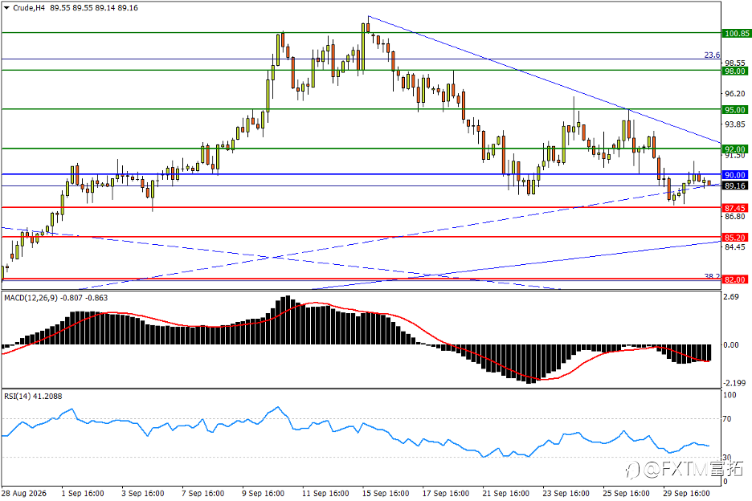The width and height of the screenshot is (752, 501).
Task: Click the red 85.20 support label
Action: point(735,238)
